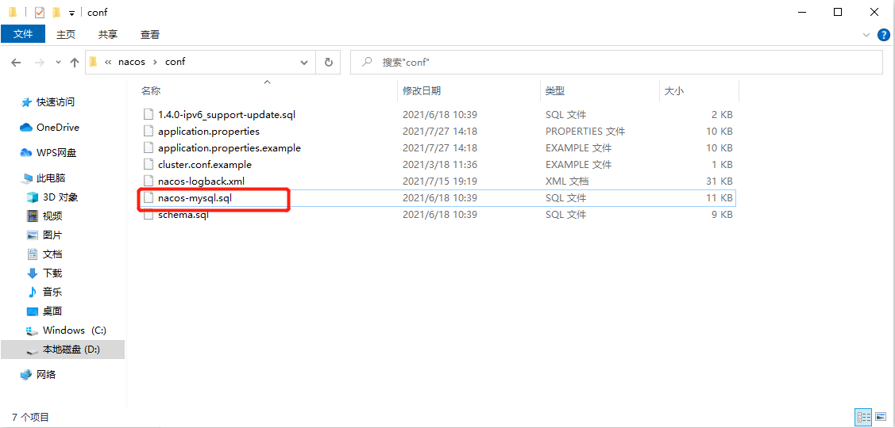Click the 31 KB size cell

719,182
